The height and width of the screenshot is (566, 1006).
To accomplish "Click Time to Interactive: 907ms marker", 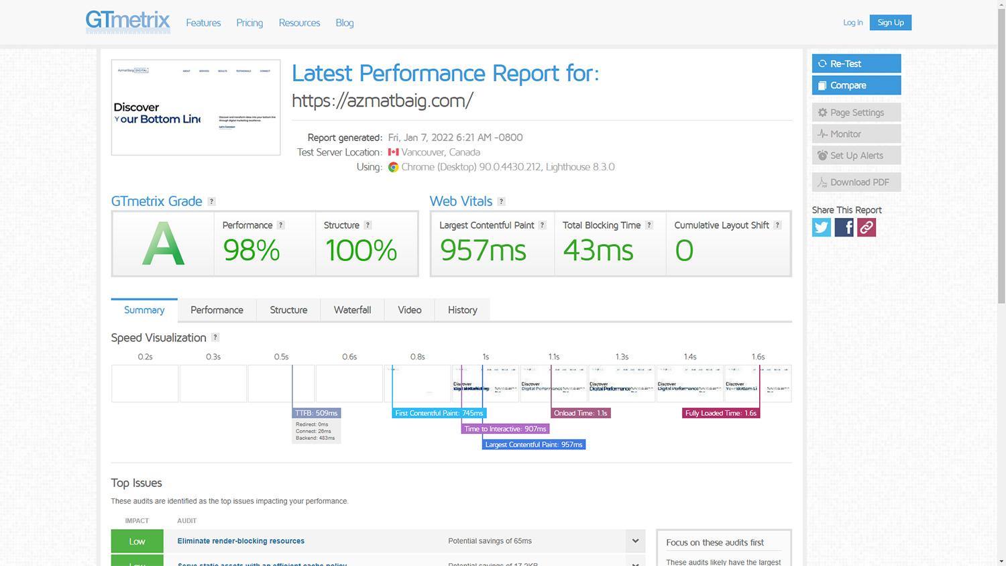I will point(505,429).
